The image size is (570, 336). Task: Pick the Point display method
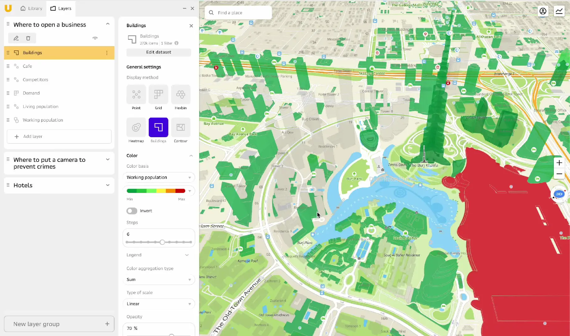pos(136,95)
